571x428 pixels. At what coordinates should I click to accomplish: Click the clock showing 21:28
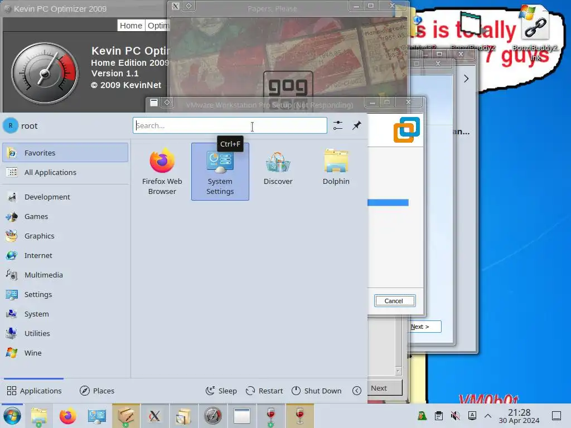(519, 416)
